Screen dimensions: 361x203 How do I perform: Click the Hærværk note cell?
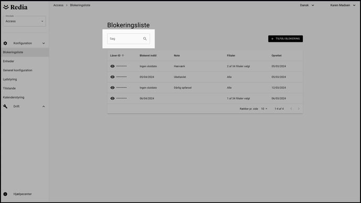pyautogui.click(x=179, y=66)
